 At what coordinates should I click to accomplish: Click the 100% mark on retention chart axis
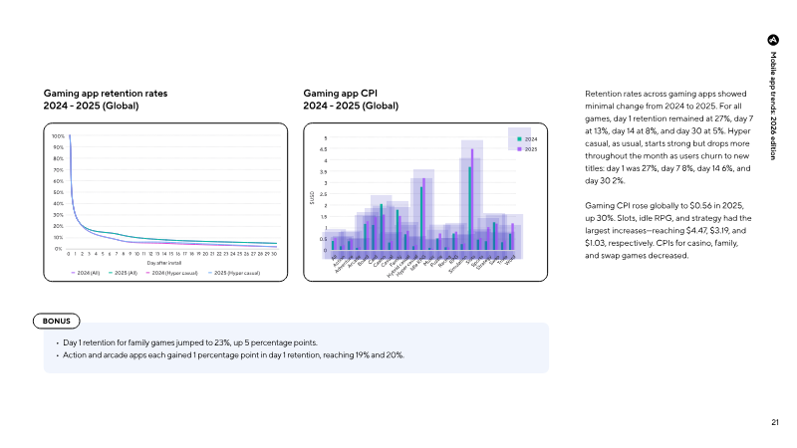pyautogui.click(x=59, y=136)
